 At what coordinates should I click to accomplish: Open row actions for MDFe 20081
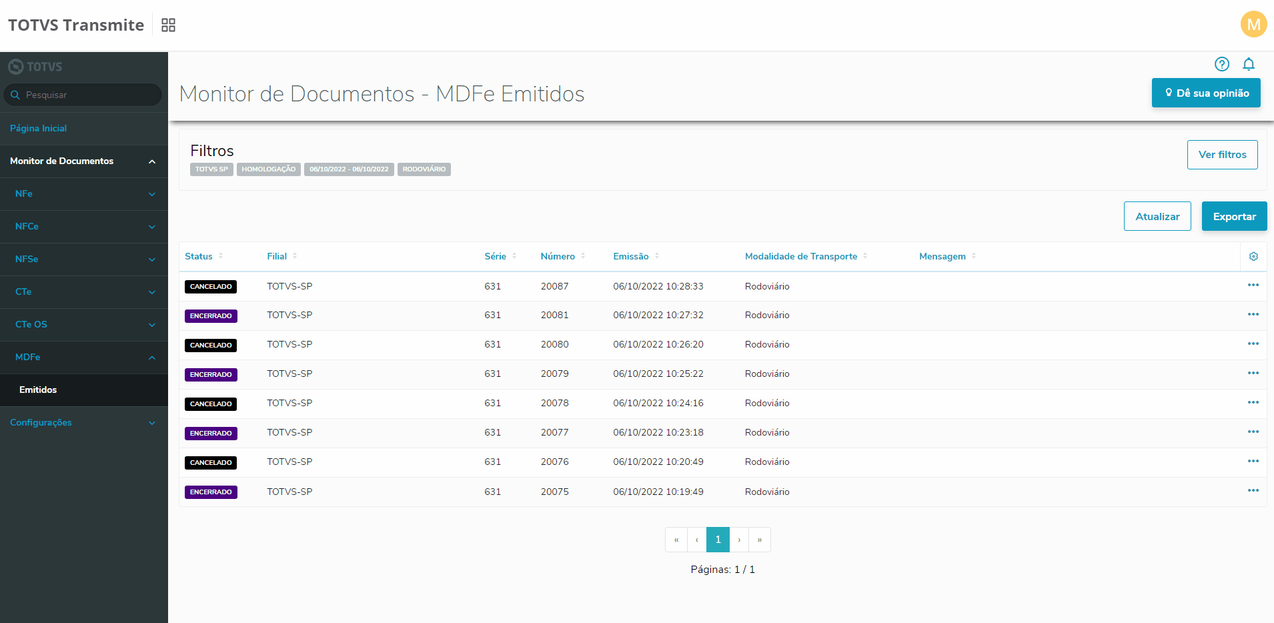[x=1253, y=315]
